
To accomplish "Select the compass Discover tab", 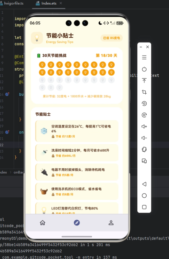I will (x=77, y=223).
